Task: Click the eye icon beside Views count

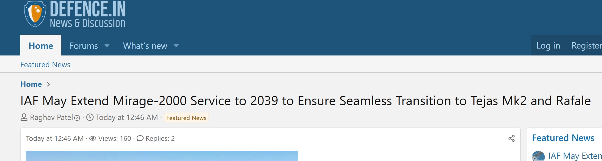Action: click(93, 138)
